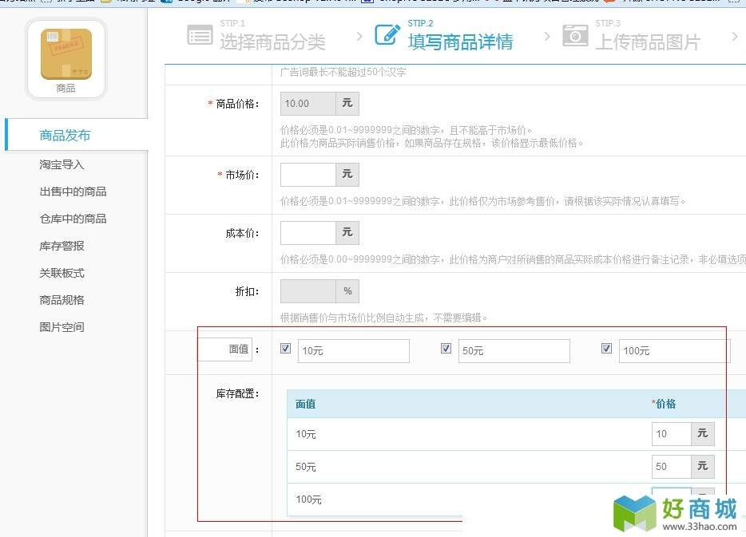Image resolution: width=746 pixels, height=537 pixels.
Task: Open 商品规格 in the sidebar
Action: [62, 300]
